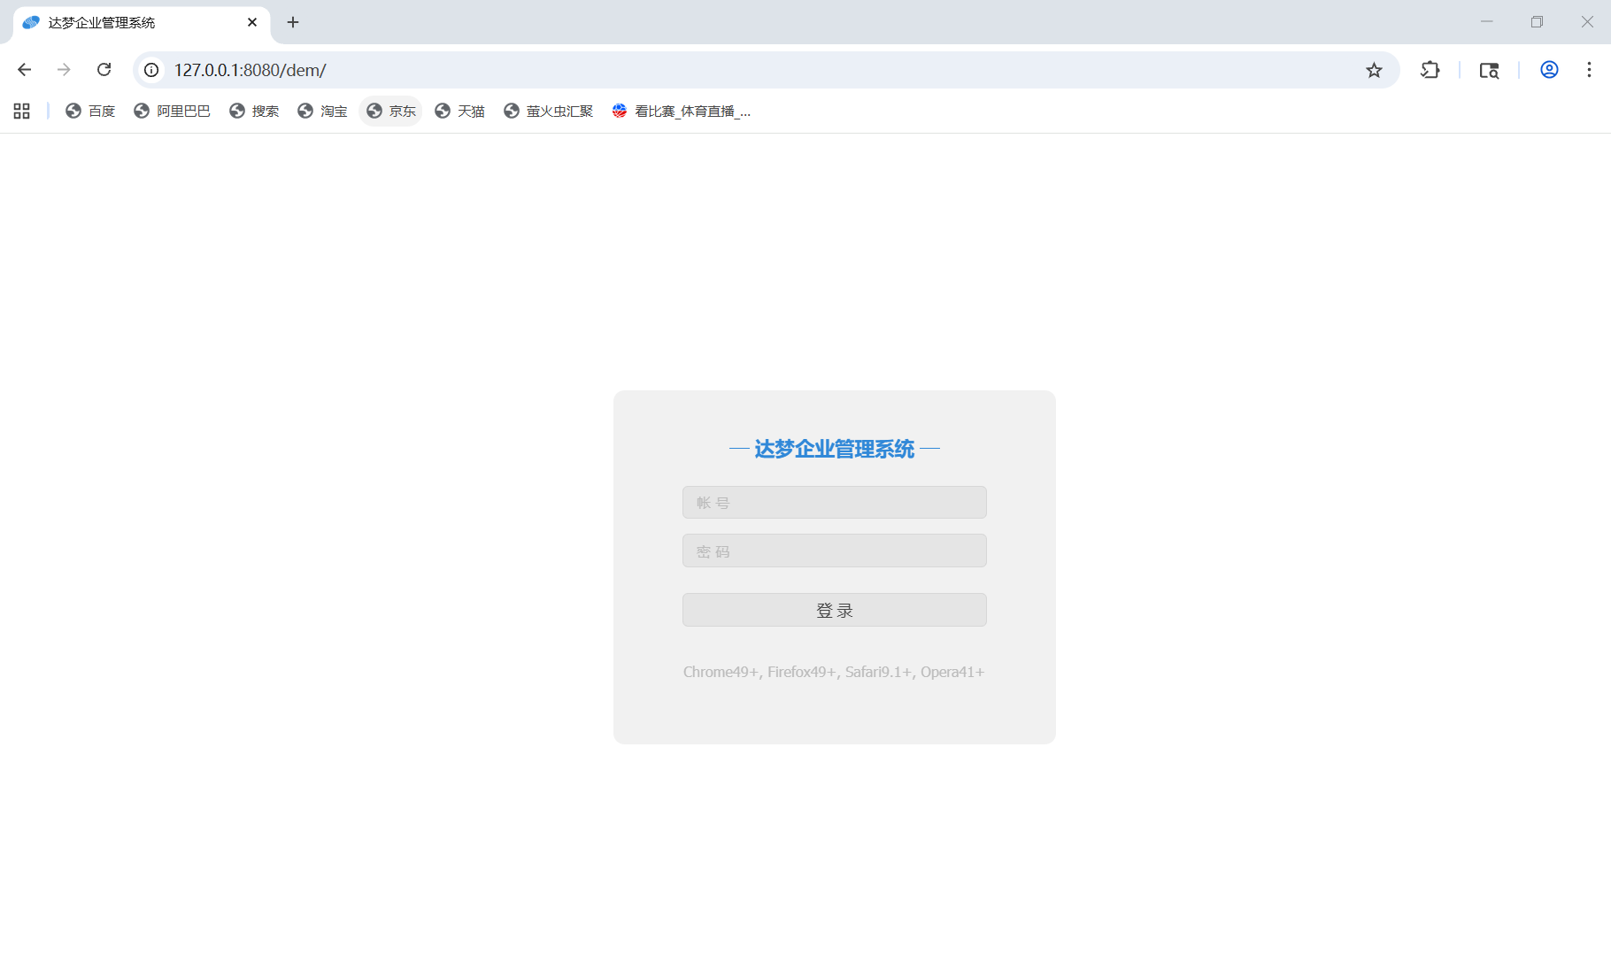Minimize the browser window
The image size is (1611, 955).
click(1487, 22)
